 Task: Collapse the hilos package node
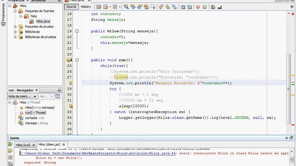[21, 16]
